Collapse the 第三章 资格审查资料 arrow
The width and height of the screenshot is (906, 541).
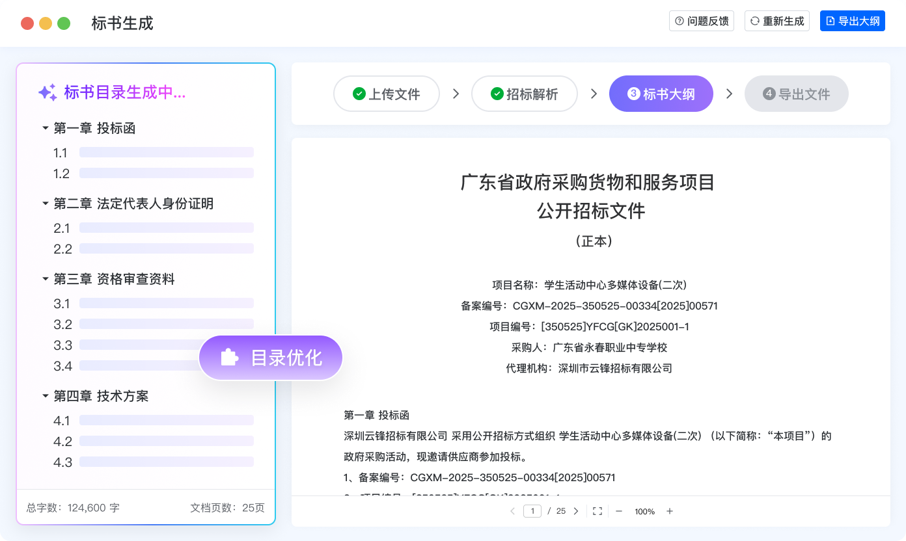tap(46, 279)
